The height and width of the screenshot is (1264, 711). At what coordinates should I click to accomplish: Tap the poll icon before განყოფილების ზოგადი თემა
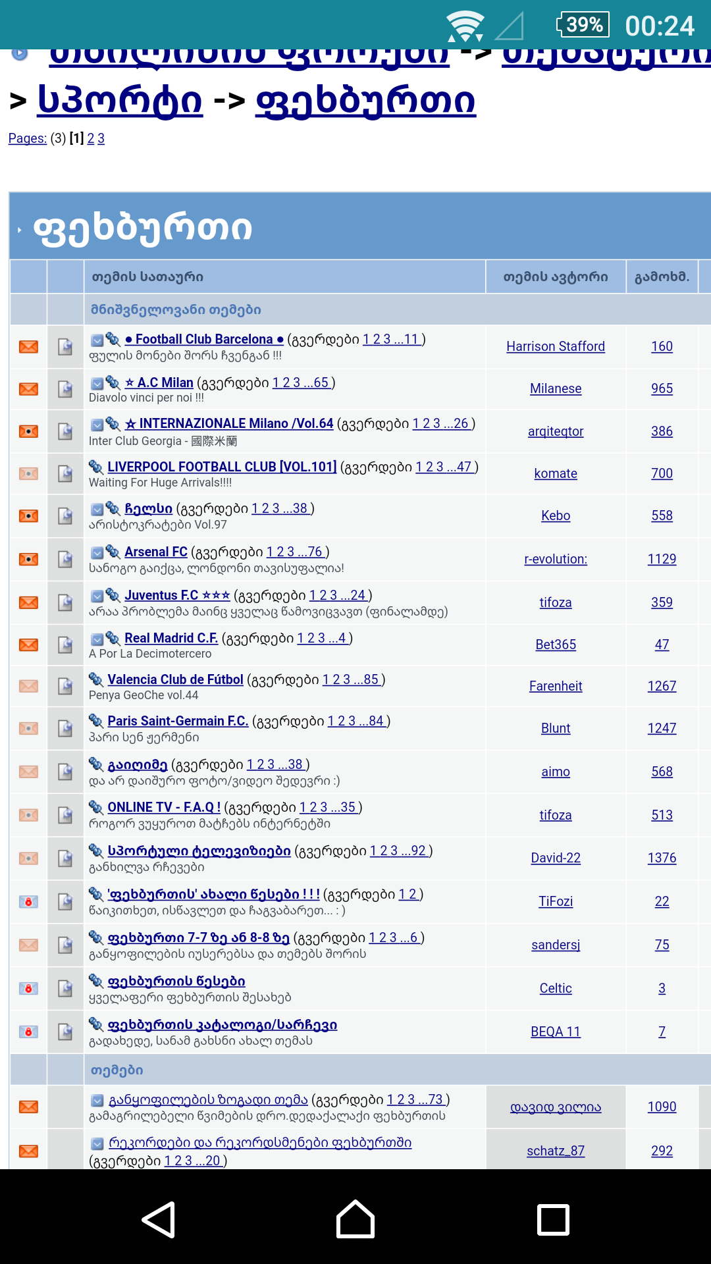[97, 1100]
